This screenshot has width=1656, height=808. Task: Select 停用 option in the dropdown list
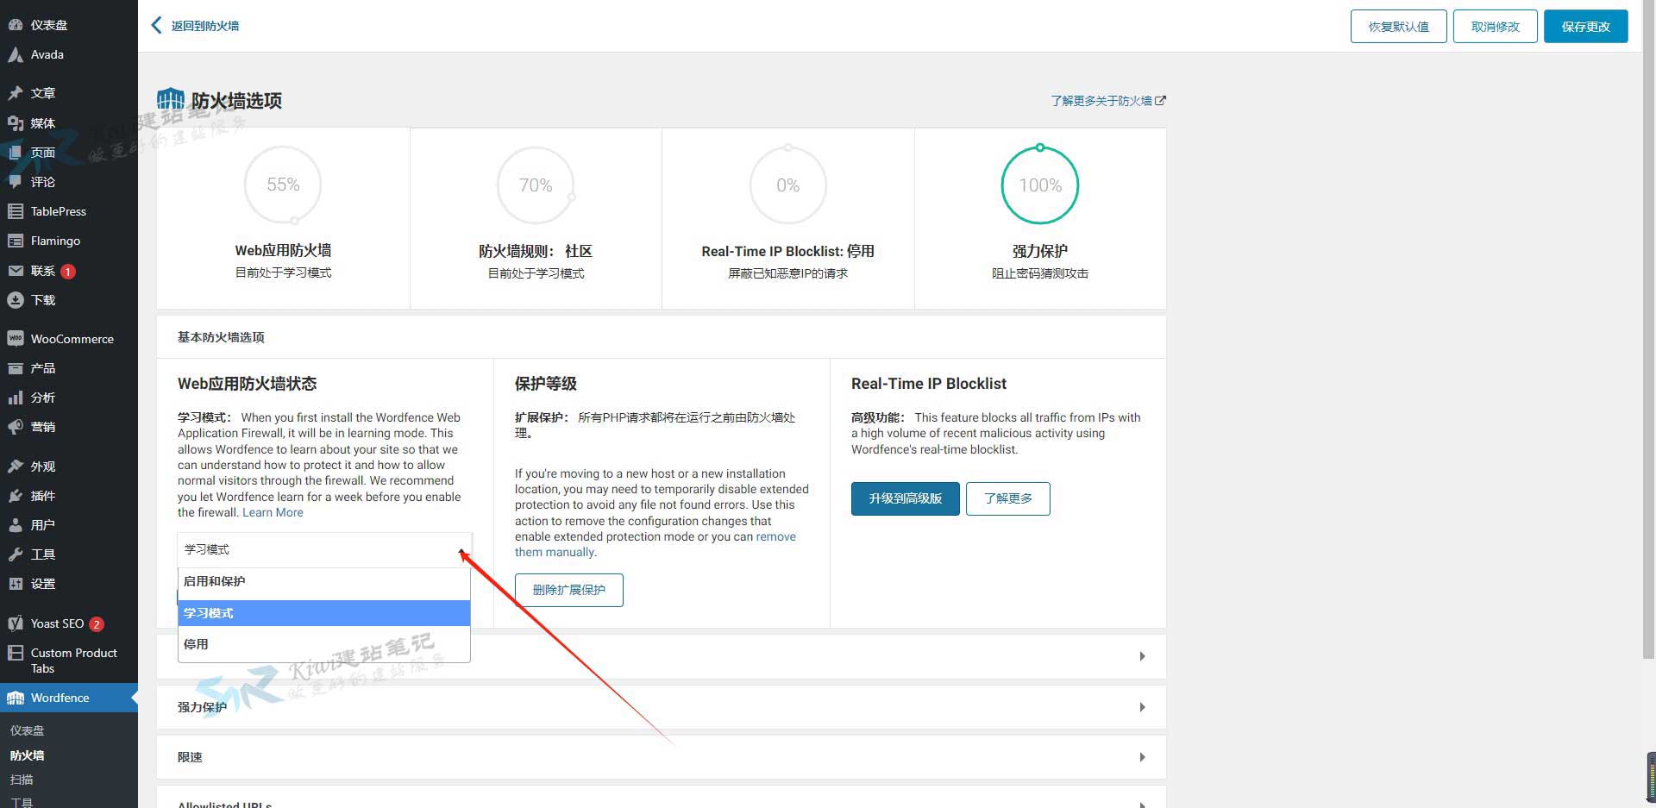pos(324,644)
